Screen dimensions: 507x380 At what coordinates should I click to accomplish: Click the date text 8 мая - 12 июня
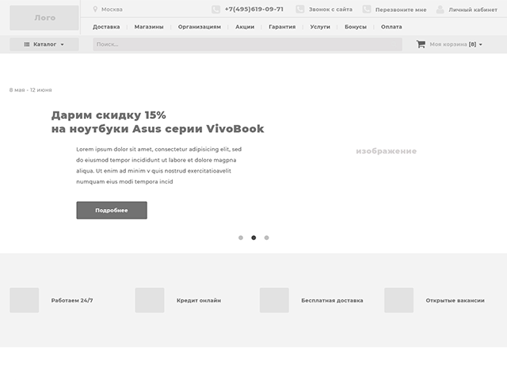click(x=31, y=89)
